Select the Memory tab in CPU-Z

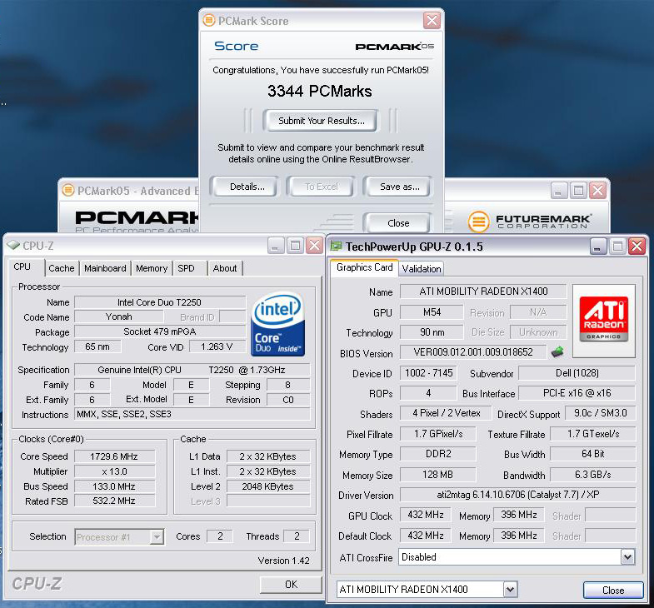coord(152,268)
